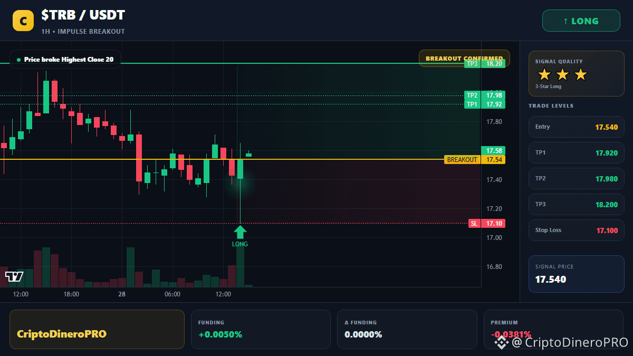Click the Funding +0.0050% card
Viewport: 633px width, 356px height.
(261, 329)
